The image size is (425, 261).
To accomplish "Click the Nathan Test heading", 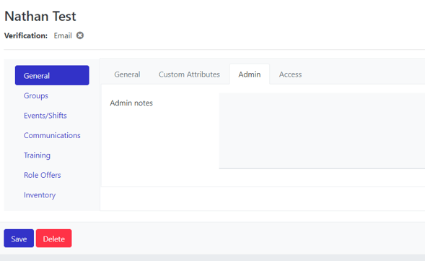I will [40, 16].
